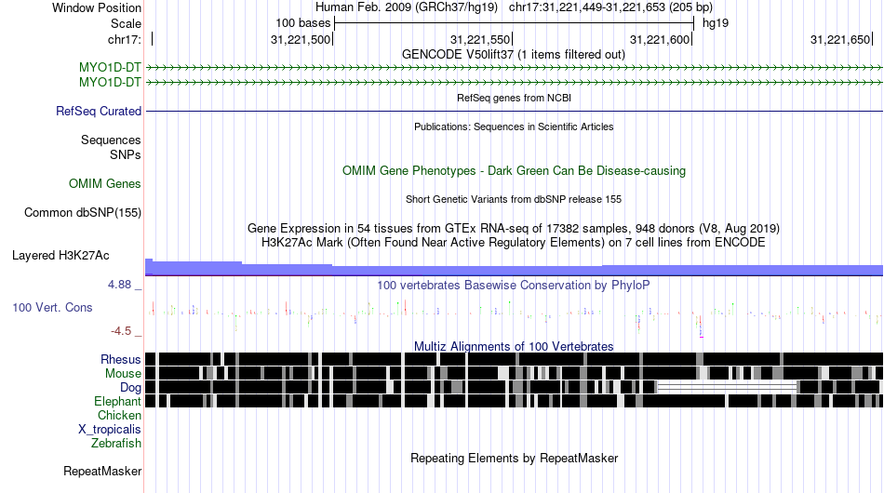This screenshot has width=884, height=493.
Task: Click the GENCODE V50lift37 track title
Action: [x=514, y=55]
